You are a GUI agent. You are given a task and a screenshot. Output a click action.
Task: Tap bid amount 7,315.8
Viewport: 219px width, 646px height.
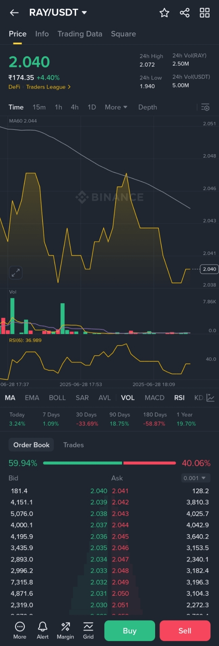pos(22,582)
